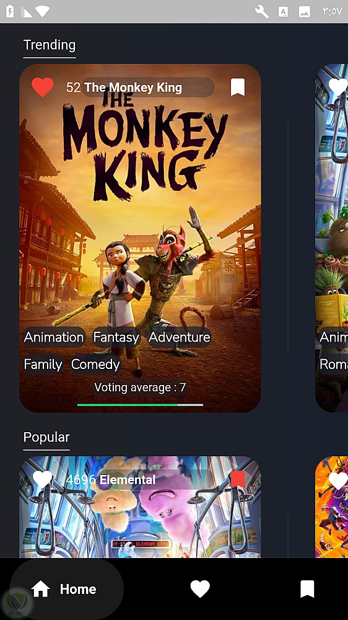Image resolution: width=348 pixels, height=620 pixels.
Task: Click the green voting average progress bar
Action: (140, 405)
